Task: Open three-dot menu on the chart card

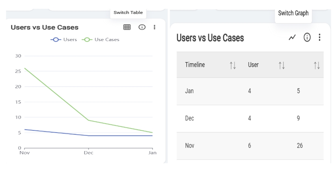Action: [x=154, y=27]
